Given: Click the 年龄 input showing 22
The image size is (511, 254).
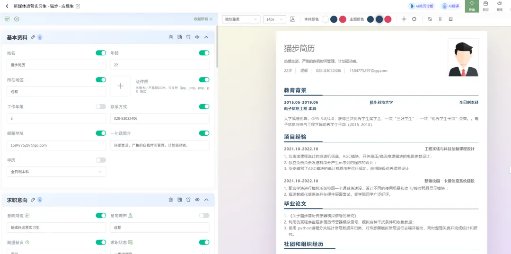Looking at the screenshot, I should point(160,65).
